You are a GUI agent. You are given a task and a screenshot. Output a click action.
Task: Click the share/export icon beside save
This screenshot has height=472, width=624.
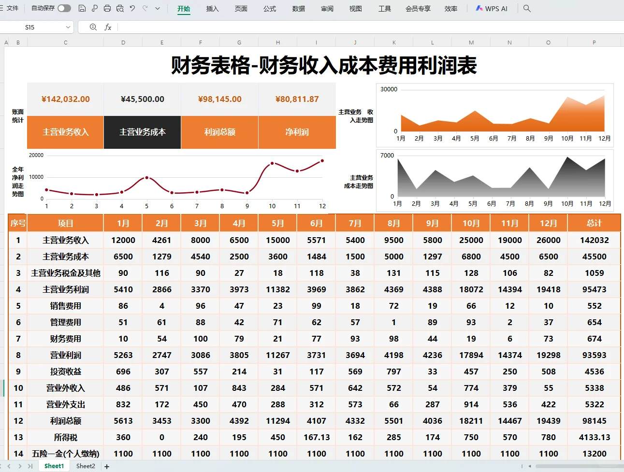coord(95,8)
